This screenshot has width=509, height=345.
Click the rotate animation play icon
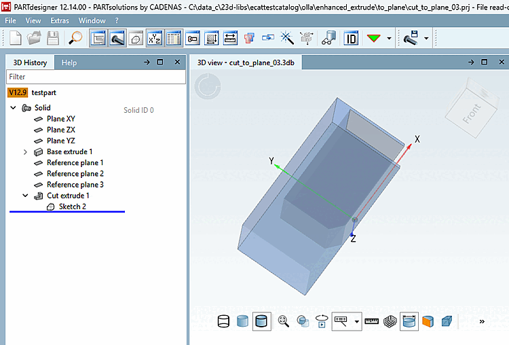click(322, 321)
